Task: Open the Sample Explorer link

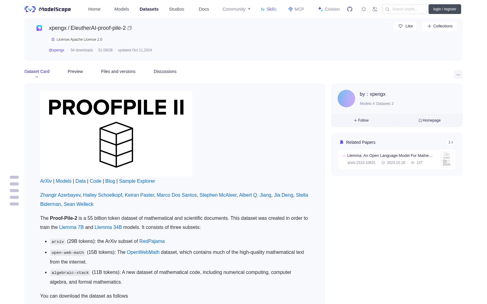Action: click(137, 181)
